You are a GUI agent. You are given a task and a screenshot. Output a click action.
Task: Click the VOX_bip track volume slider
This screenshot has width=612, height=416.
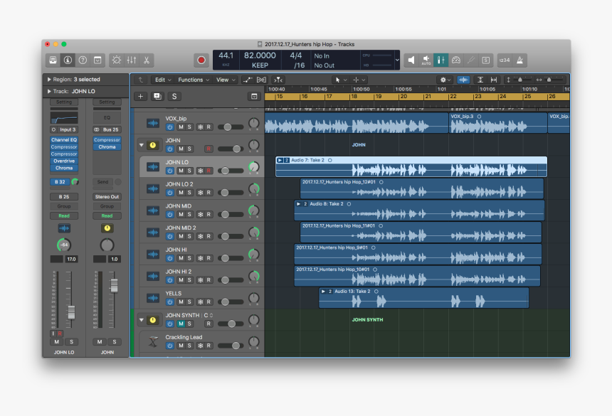pos(231,127)
